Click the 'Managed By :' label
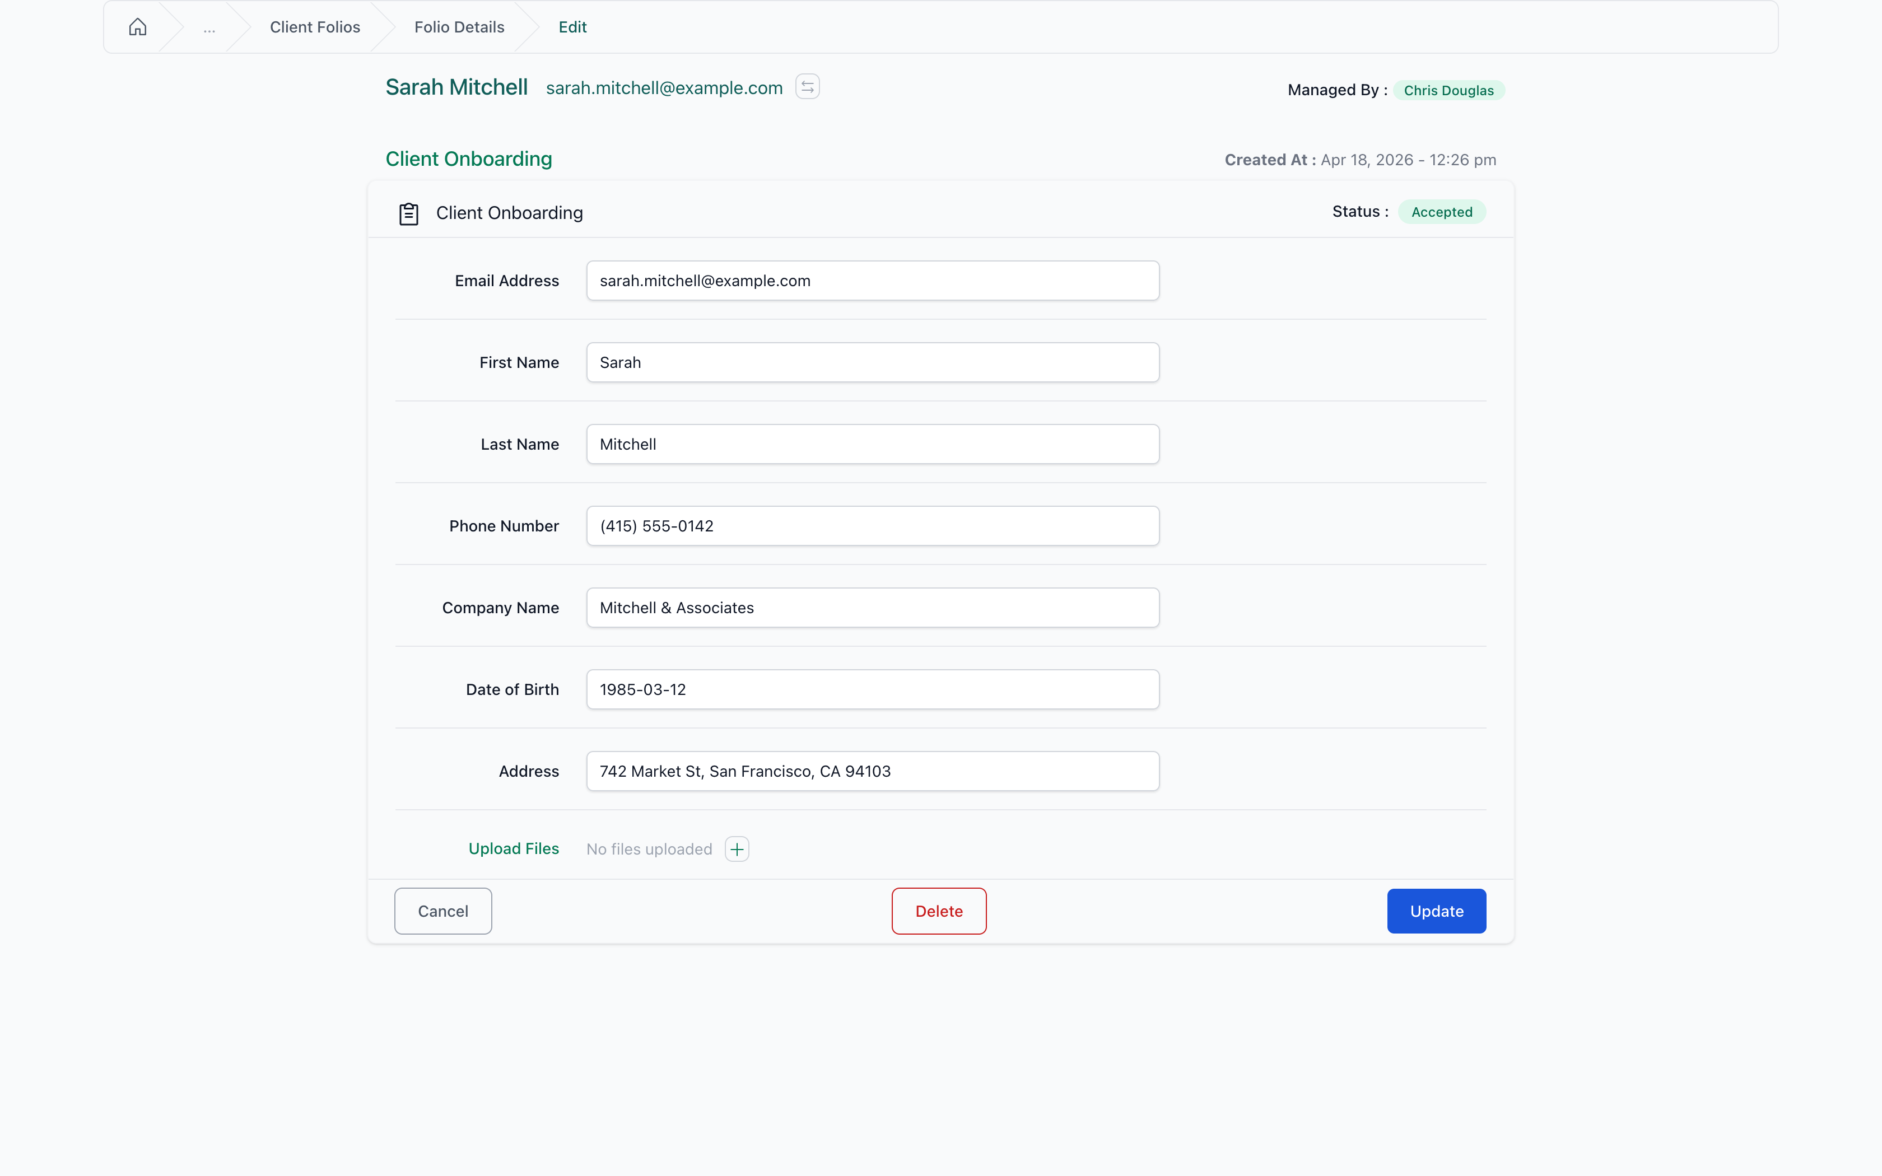This screenshot has height=1176, width=1882. [x=1338, y=90]
